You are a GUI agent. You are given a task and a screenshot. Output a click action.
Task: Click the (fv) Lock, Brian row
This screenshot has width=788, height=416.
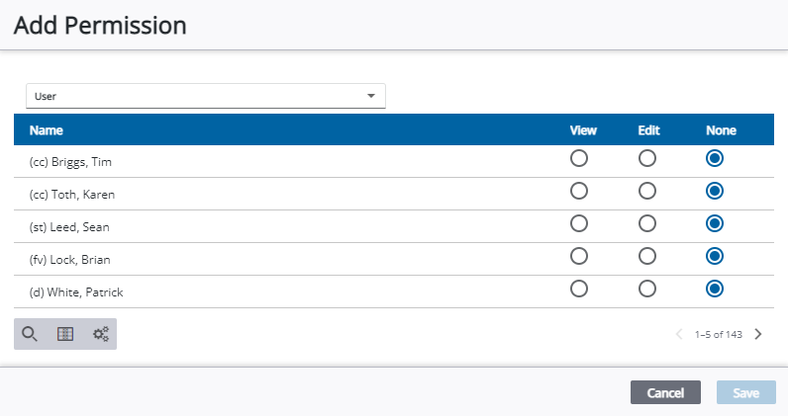394,260
